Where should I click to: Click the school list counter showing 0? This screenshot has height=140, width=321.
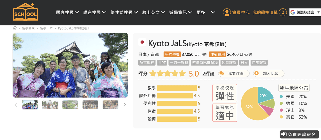[283, 12]
